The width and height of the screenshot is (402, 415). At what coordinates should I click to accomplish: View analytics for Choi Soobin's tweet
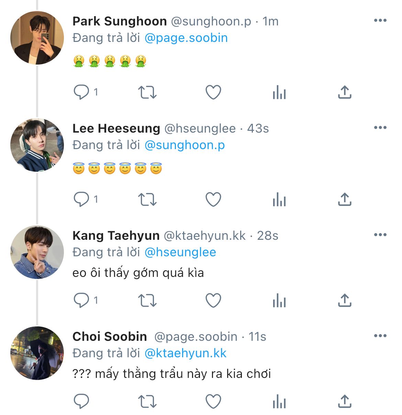(279, 402)
